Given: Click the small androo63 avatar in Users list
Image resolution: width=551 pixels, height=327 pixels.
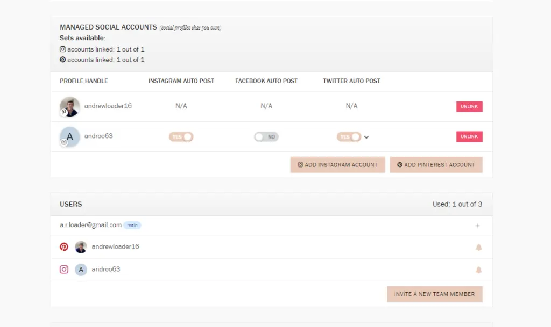Looking at the screenshot, I should (x=81, y=270).
